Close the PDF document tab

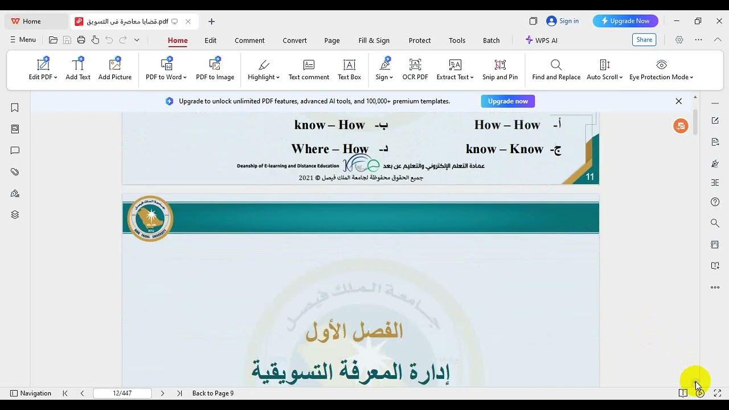pos(188,22)
